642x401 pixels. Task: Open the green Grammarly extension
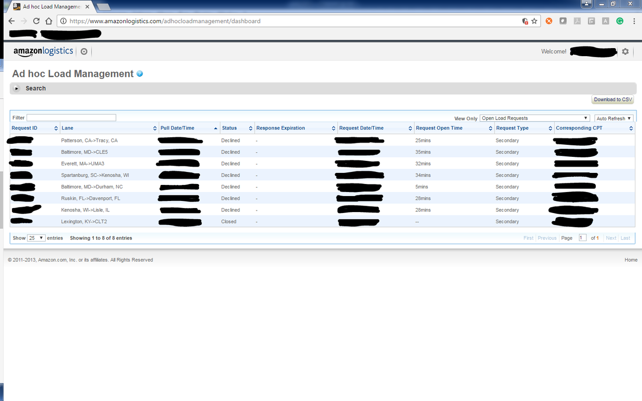[x=620, y=21]
